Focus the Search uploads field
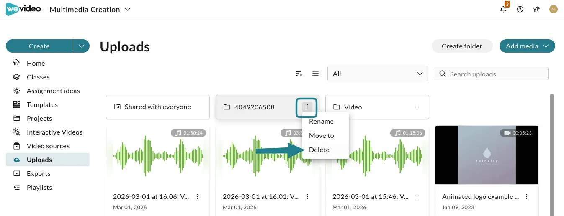This screenshot has width=564, height=216. click(x=492, y=74)
